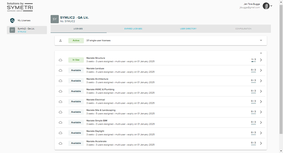Open Naviate Site & Landscaping details chevron
The width and height of the screenshot is (283, 153).
261,112
